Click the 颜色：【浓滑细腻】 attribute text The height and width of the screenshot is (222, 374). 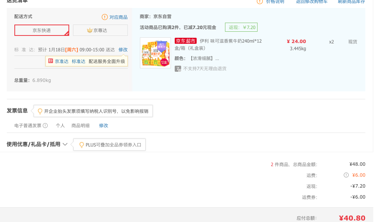tap(197, 59)
